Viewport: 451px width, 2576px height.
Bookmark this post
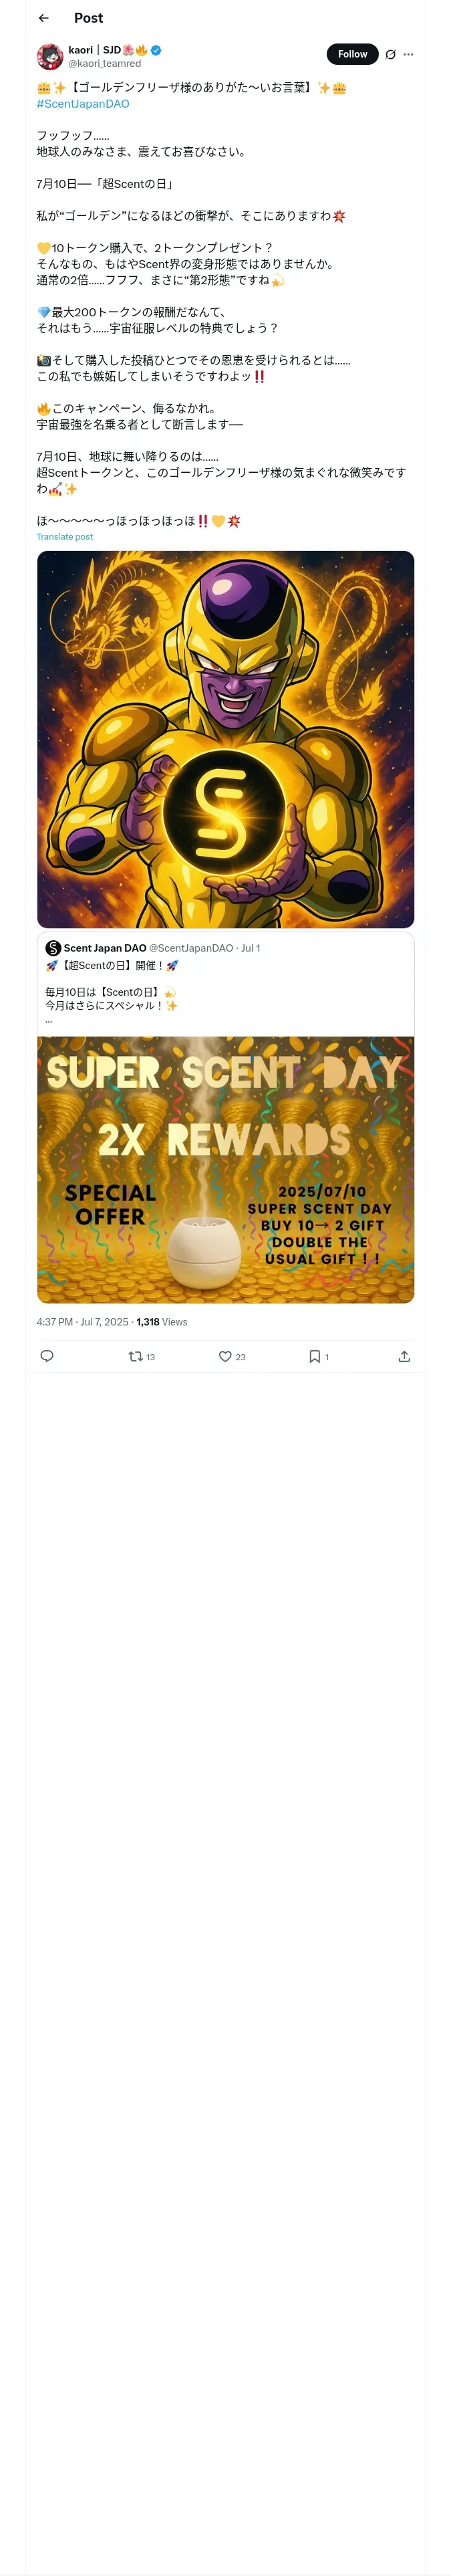[319, 1356]
